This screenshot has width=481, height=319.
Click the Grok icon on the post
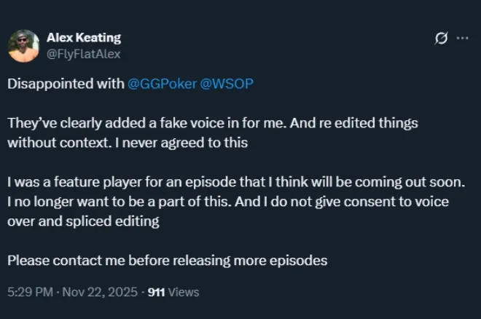pos(441,39)
